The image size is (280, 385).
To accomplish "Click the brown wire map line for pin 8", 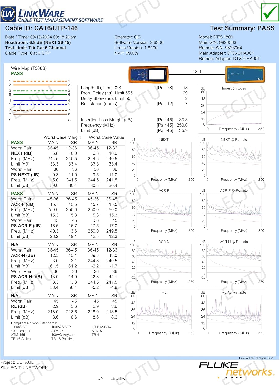I will pyautogui.click(x=40, y=114).
